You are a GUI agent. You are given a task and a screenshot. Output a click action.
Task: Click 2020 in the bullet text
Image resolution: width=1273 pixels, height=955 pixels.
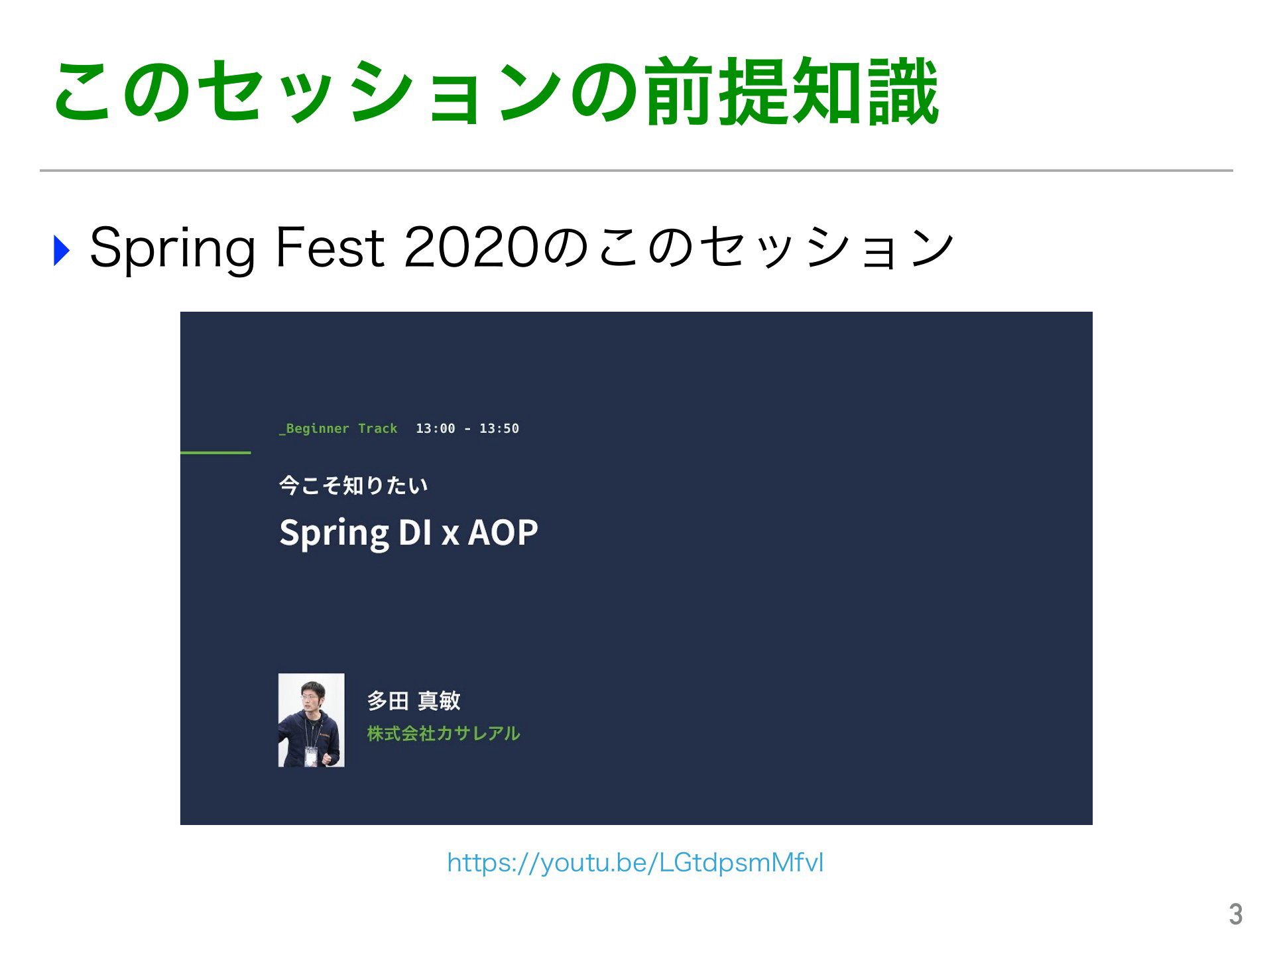click(x=470, y=248)
